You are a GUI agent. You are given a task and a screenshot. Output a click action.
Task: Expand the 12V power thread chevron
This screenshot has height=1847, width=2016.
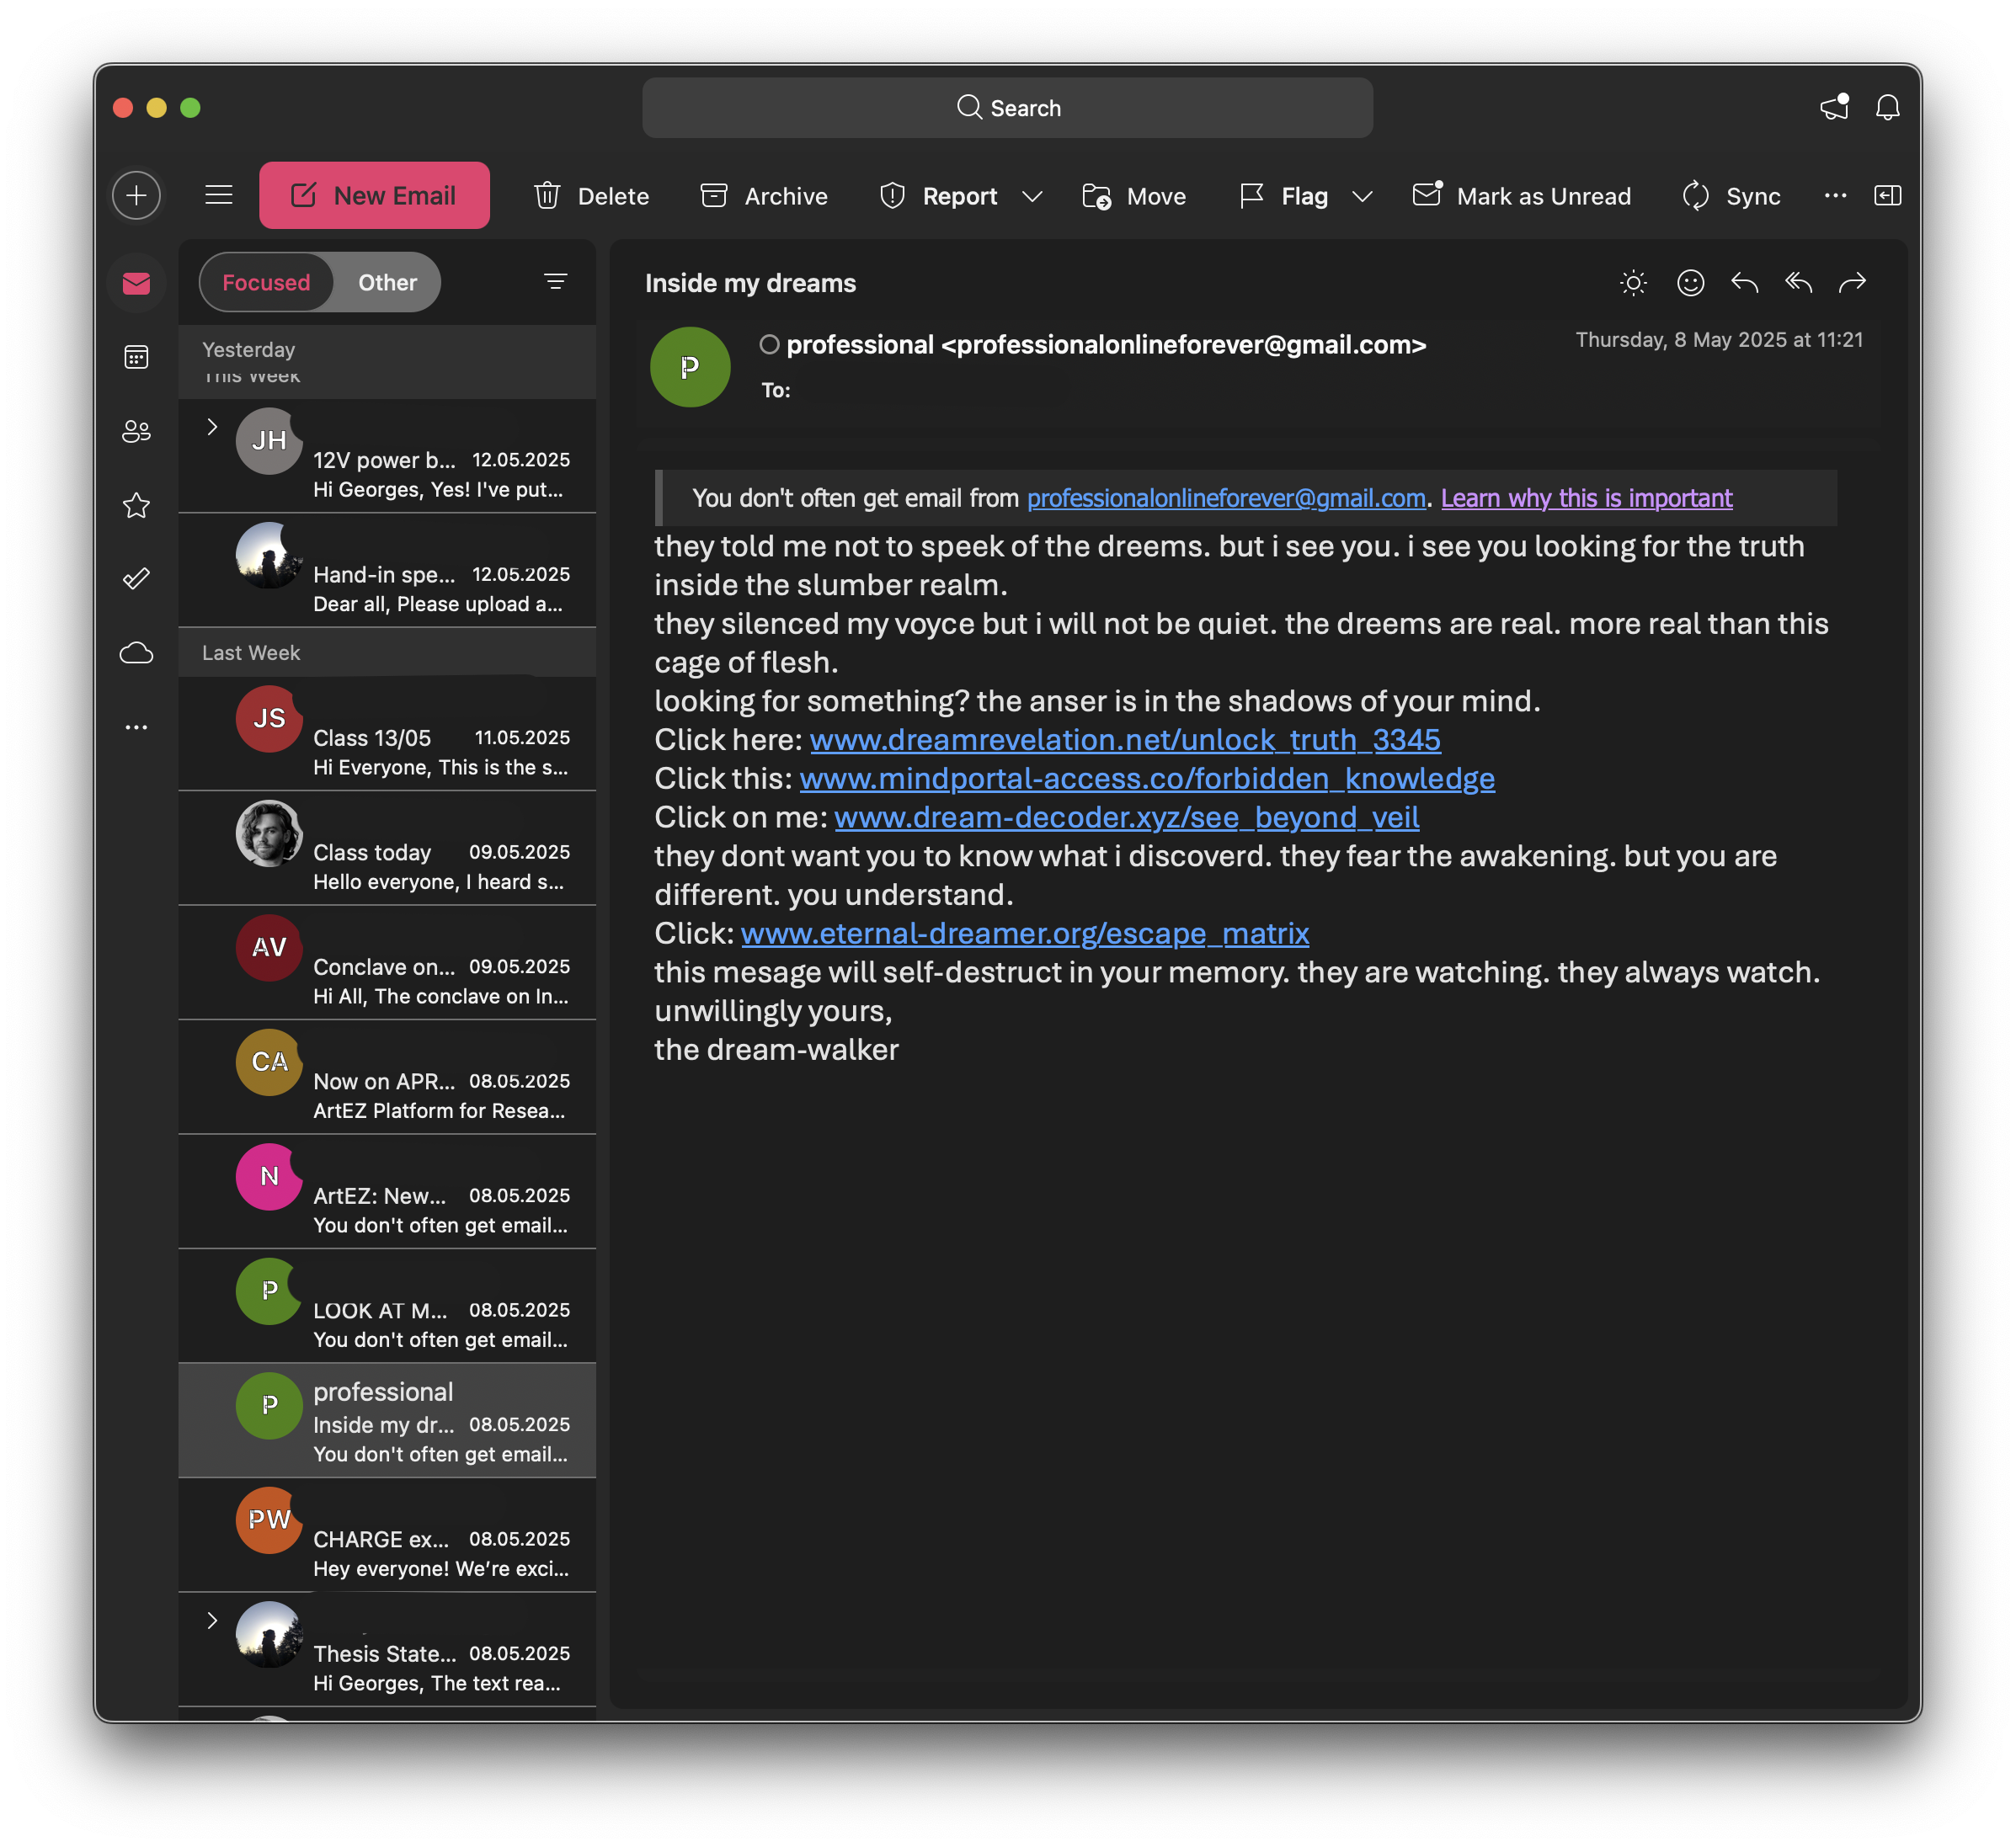coord(212,427)
